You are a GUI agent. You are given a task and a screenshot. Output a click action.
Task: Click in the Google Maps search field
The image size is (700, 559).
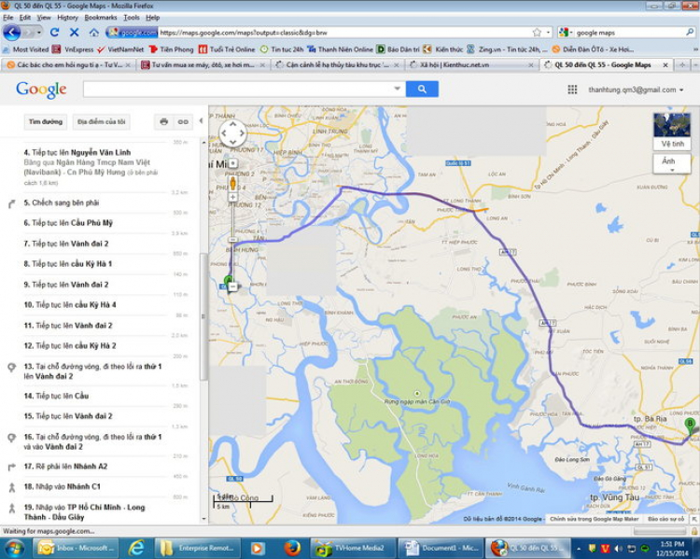(x=239, y=89)
